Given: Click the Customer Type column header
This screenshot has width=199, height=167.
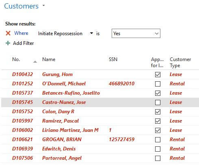Looking at the screenshot, I should 180,62.
